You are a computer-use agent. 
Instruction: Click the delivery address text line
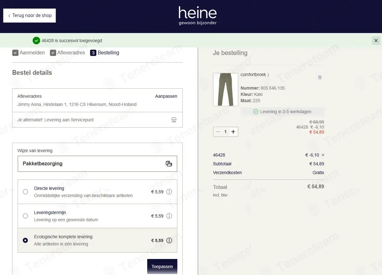[x=77, y=104]
